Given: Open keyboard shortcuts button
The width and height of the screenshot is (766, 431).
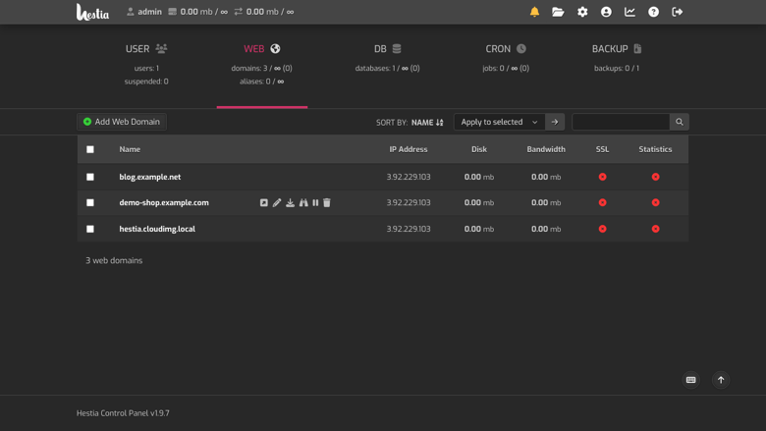Looking at the screenshot, I should click(x=690, y=380).
